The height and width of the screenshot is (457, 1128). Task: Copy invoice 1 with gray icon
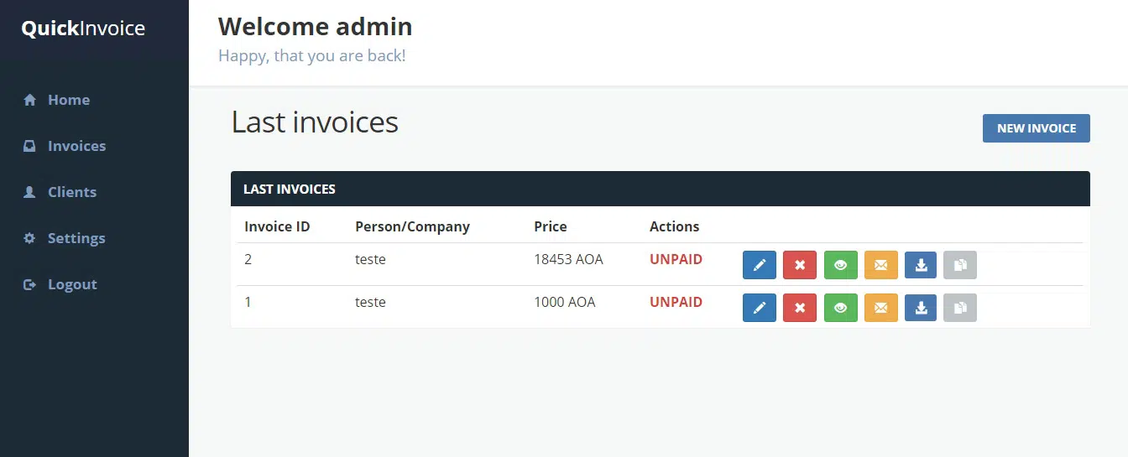click(960, 308)
